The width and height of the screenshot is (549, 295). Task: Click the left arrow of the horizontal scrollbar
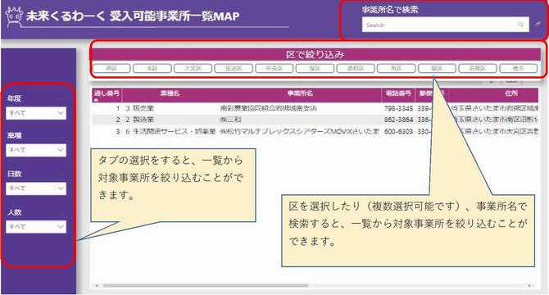pos(97,285)
